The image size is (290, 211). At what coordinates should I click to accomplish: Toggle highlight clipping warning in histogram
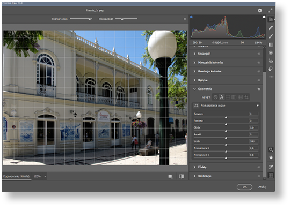pos(264,17)
